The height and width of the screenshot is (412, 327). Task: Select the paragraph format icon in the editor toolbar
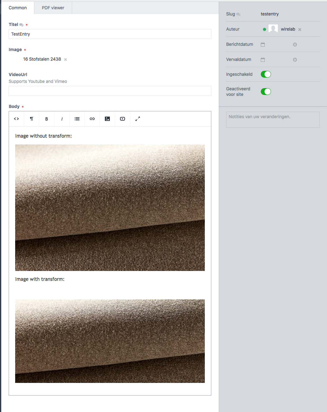pos(31,119)
